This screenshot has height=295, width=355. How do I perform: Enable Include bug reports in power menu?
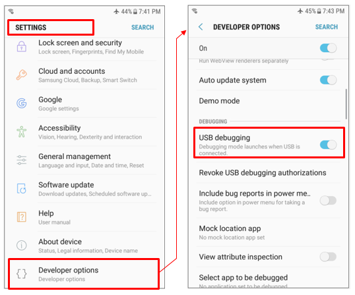[x=328, y=201]
